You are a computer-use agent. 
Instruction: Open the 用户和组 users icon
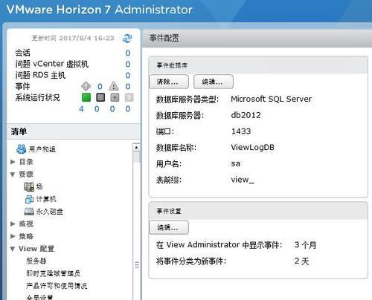pos(21,149)
